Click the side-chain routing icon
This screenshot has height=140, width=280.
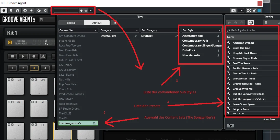coord(39,10)
